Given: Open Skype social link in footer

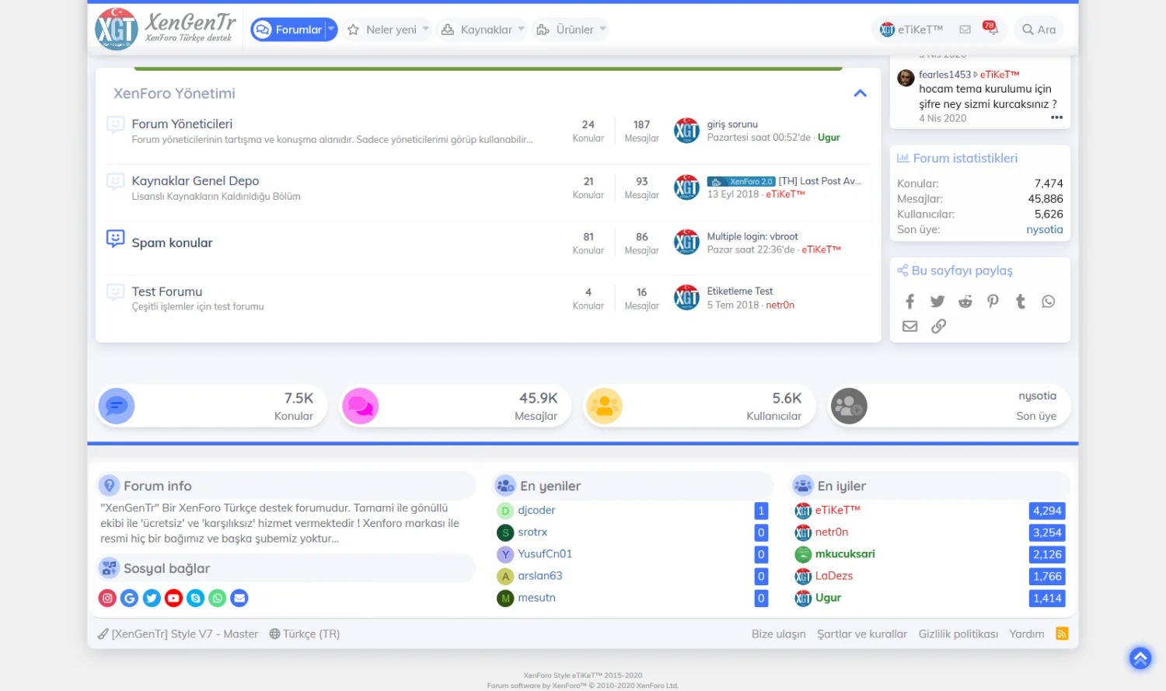Looking at the screenshot, I should pyautogui.click(x=196, y=598).
